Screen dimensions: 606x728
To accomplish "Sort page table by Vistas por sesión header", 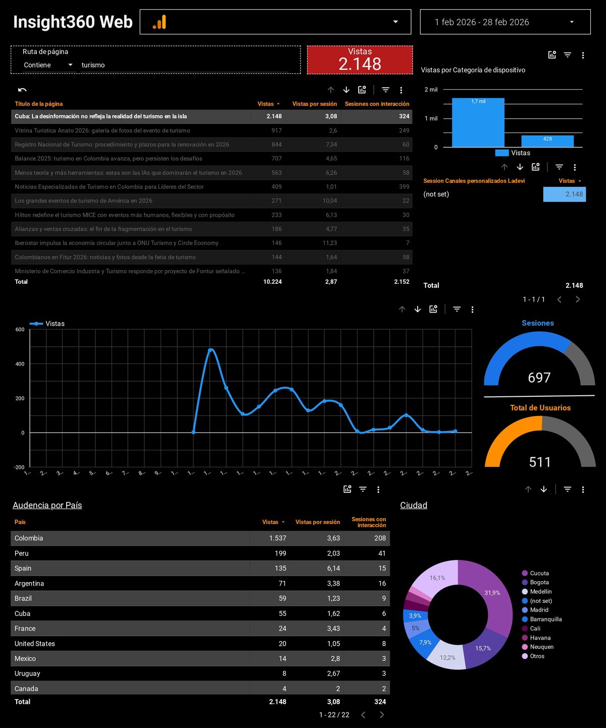I will [314, 104].
